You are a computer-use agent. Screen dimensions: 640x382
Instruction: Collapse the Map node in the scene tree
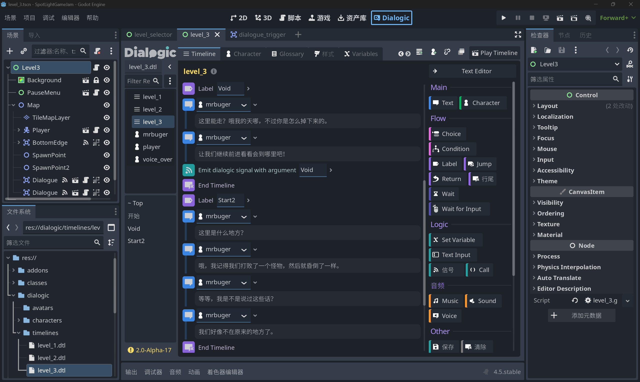(x=13, y=105)
